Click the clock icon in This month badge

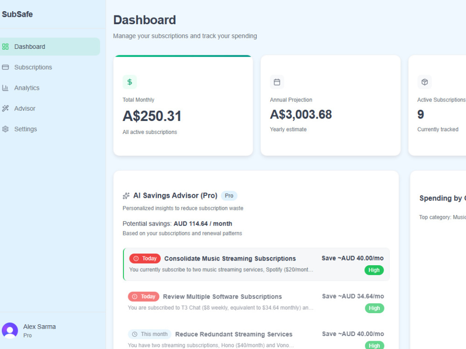135,334
